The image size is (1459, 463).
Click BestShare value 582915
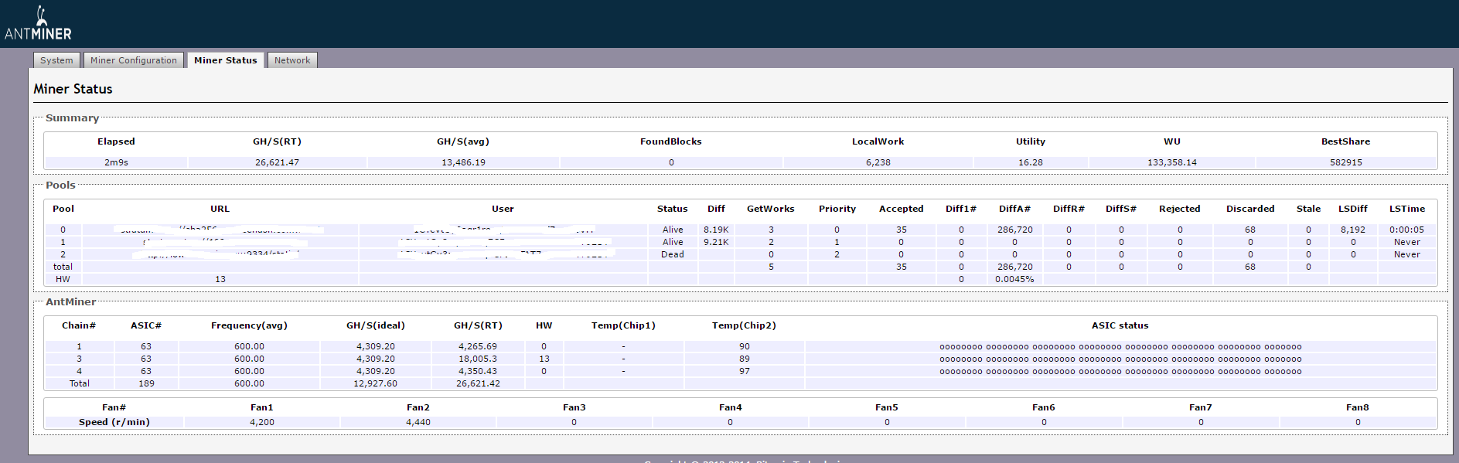click(x=1345, y=162)
